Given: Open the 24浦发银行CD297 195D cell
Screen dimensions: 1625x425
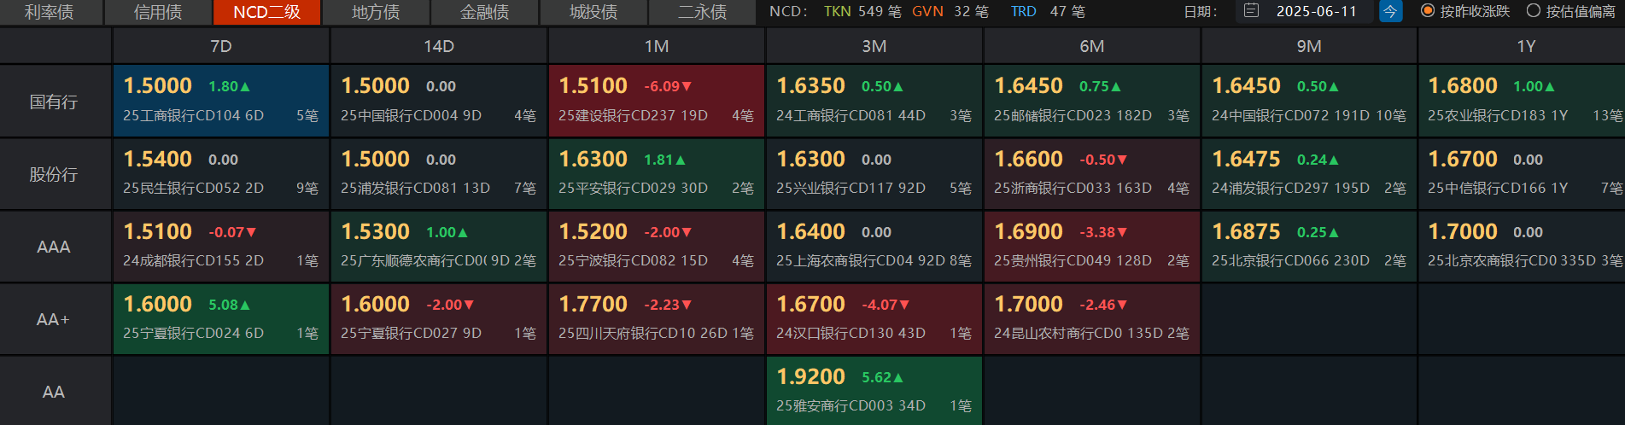Looking at the screenshot, I should point(1309,174).
